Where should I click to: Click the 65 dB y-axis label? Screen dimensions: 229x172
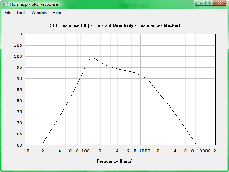tap(19, 134)
